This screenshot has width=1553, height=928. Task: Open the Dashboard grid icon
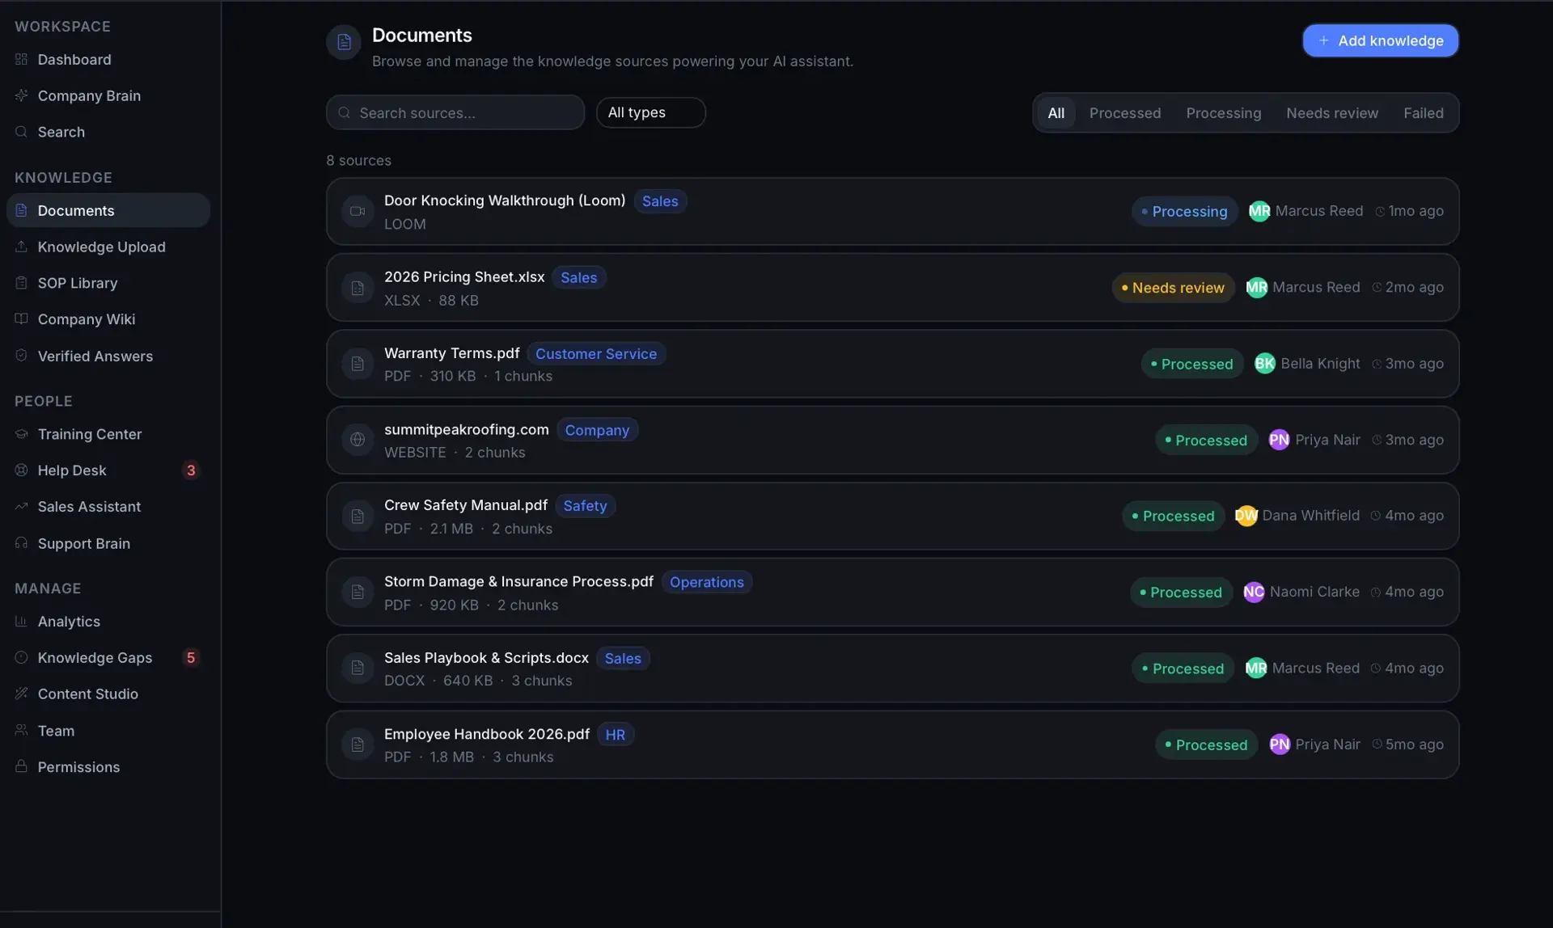(x=21, y=59)
